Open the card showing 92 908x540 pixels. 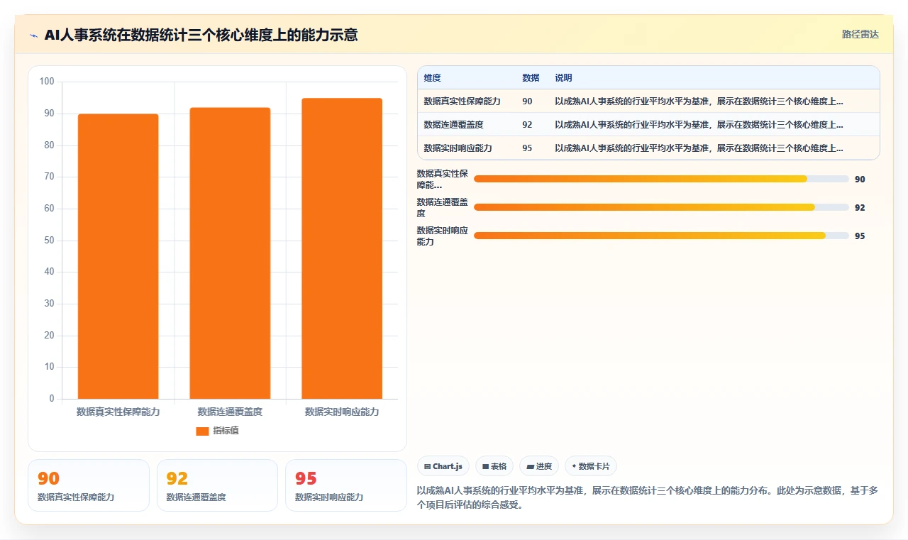pos(217,485)
